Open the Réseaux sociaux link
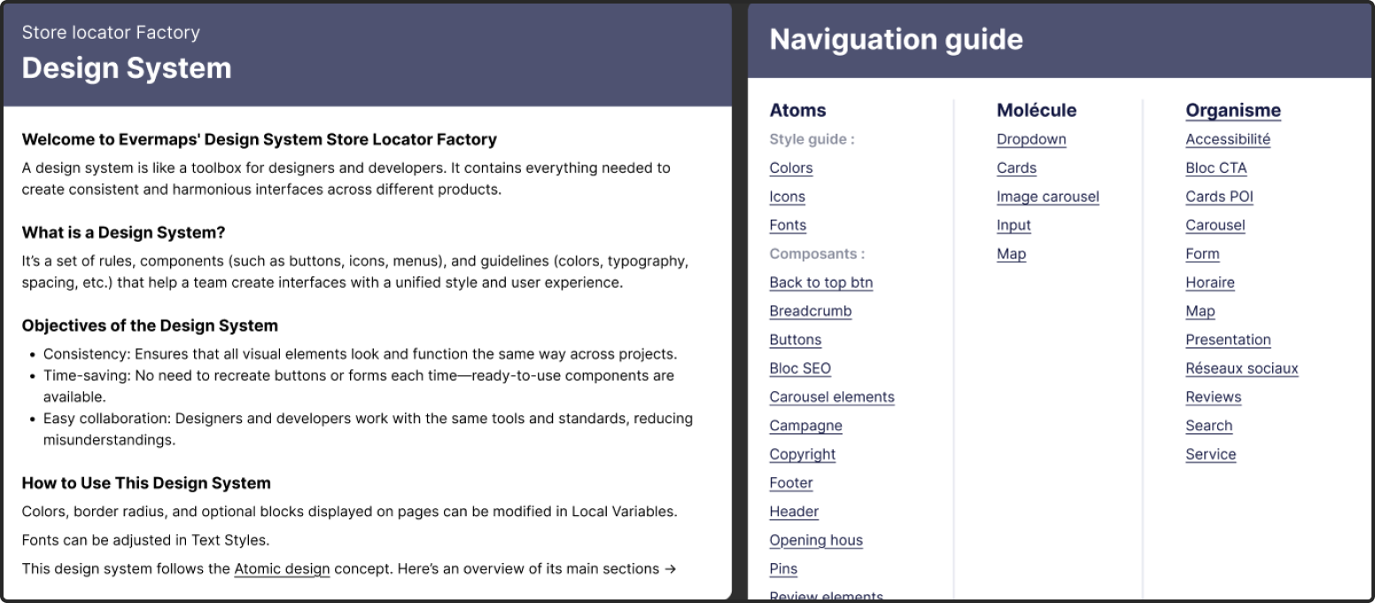1375x603 pixels. pyautogui.click(x=1242, y=368)
